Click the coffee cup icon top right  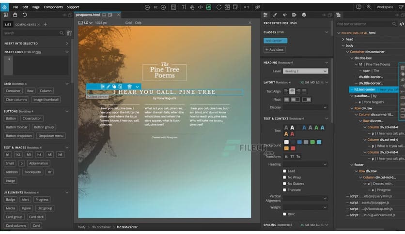coord(401,7)
